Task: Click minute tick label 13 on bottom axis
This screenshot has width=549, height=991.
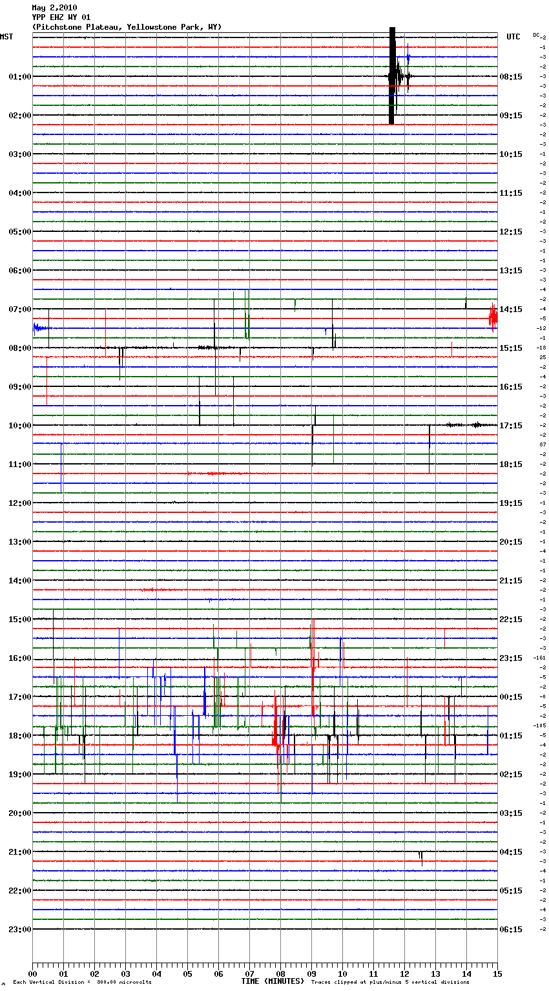Action: (x=435, y=974)
